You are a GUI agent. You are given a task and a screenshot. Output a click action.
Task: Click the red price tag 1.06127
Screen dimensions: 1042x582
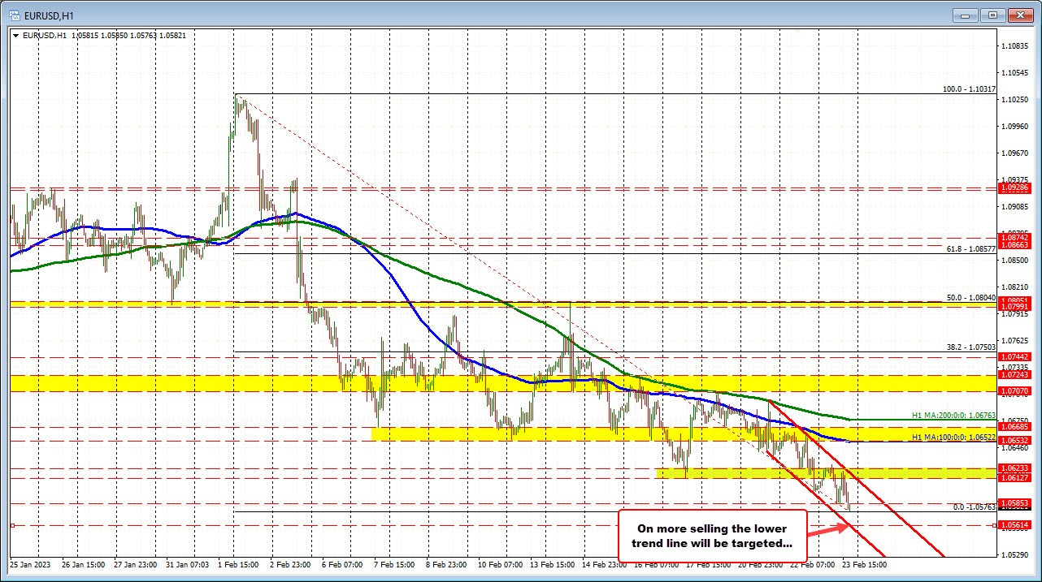(x=1015, y=478)
